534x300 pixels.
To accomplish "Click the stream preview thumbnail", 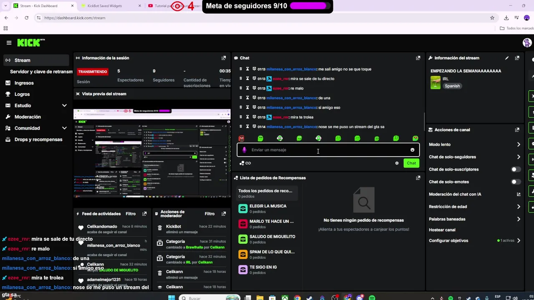I will [152, 152].
